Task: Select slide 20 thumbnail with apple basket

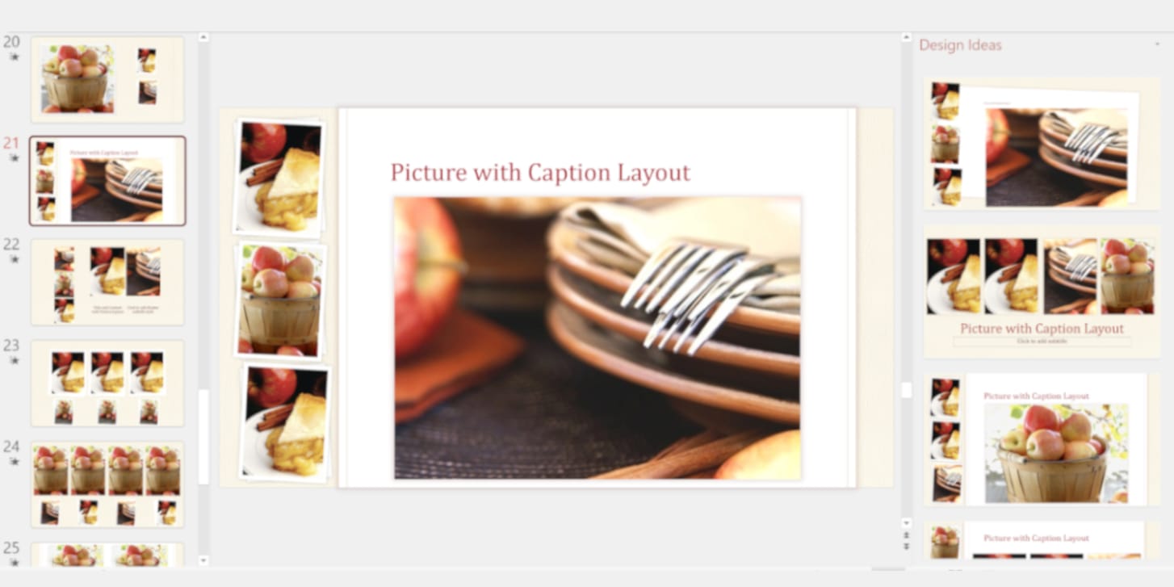Action: [x=107, y=79]
